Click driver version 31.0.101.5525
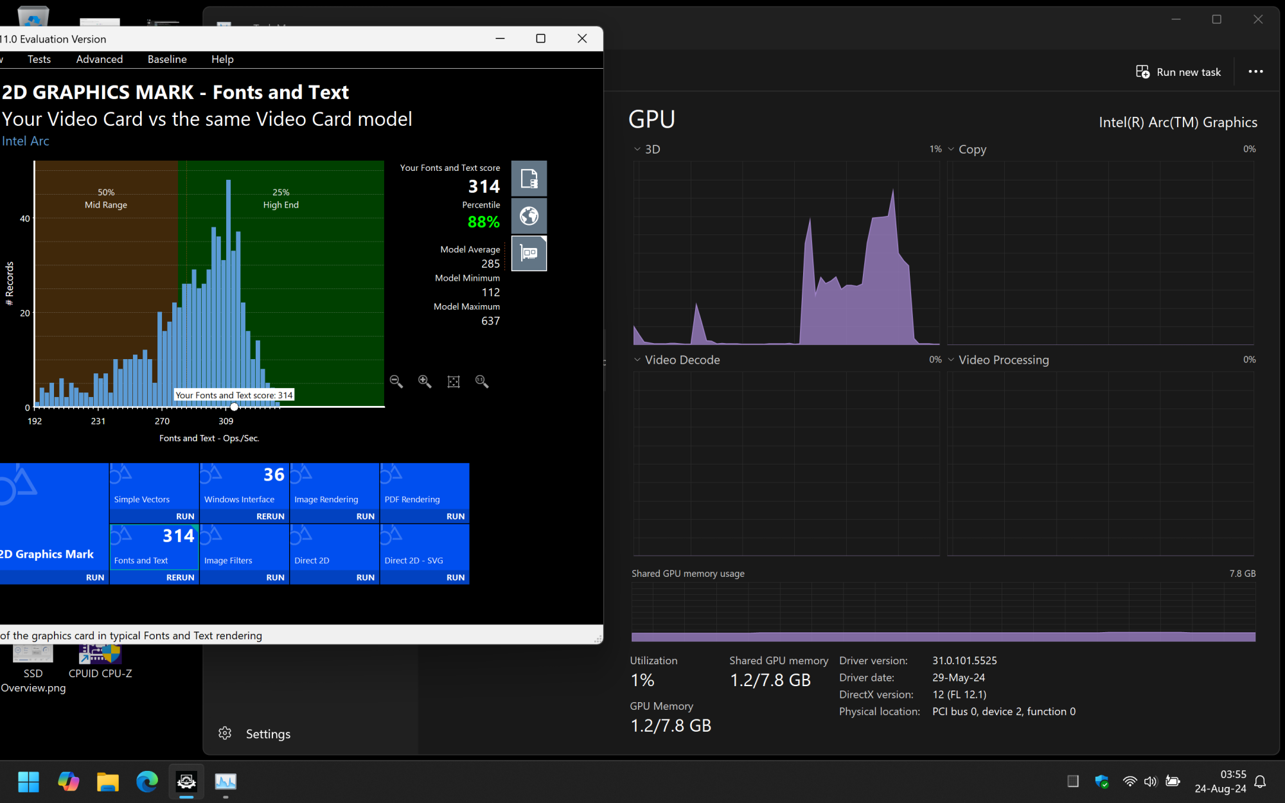 click(x=964, y=660)
